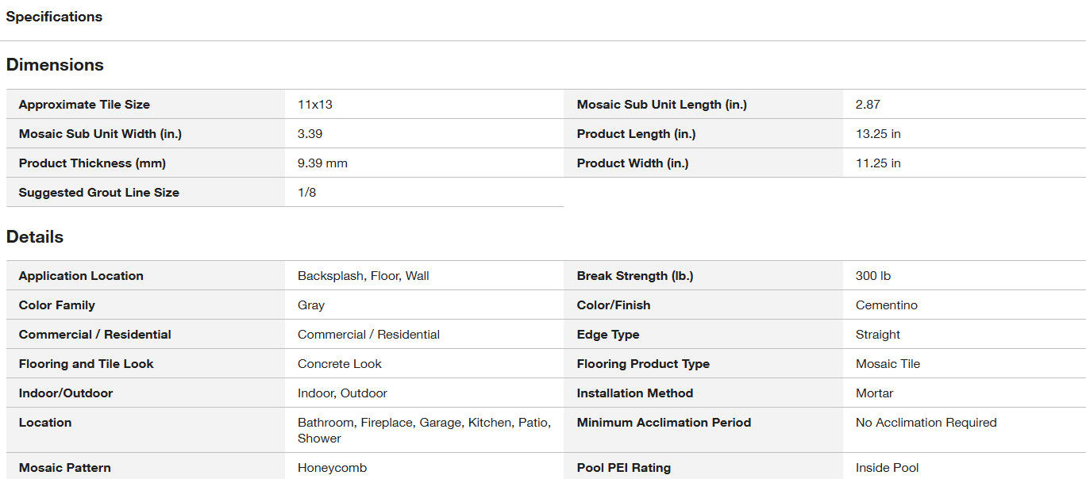Select the 'Product Length (in.)' label
Image resolution: width=1086 pixels, height=479 pixels.
pyautogui.click(x=637, y=134)
